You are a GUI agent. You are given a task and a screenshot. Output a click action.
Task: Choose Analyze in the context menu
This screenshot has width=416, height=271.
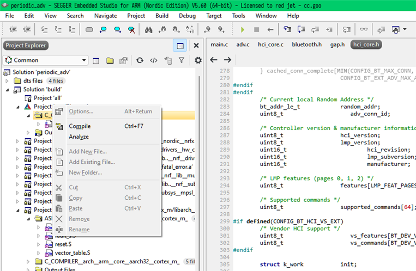pyautogui.click(x=79, y=137)
